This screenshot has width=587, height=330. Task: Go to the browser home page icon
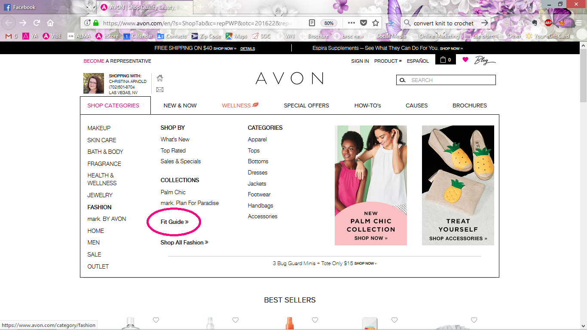pos(50,23)
